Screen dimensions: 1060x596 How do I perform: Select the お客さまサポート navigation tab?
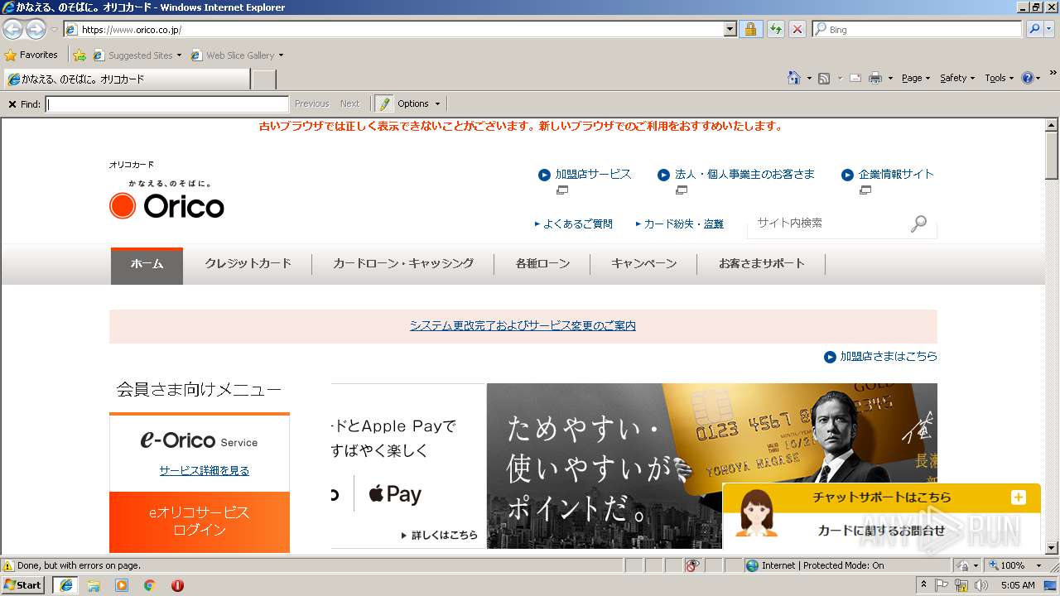(x=761, y=264)
